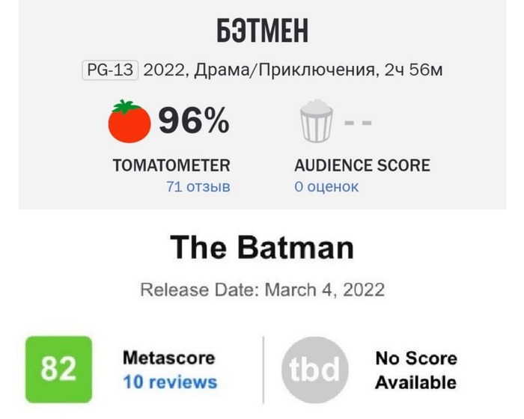Click the empty audience score dashes

click(358, 122)
